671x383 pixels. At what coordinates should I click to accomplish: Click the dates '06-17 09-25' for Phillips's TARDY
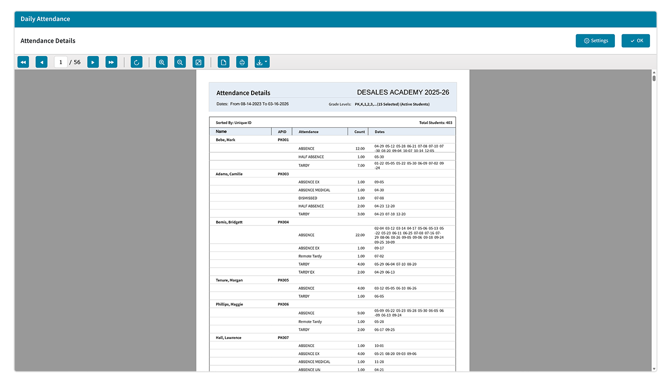(x=384, y=330)
